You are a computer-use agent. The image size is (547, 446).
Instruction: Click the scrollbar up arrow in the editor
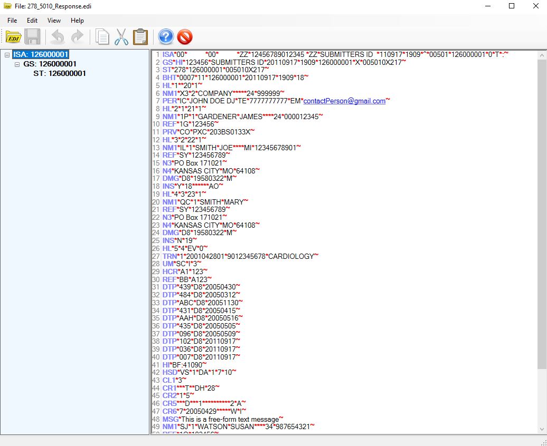click(x=542, y=55)
